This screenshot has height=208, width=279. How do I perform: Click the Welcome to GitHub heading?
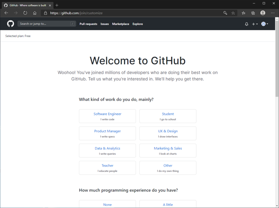coord(138,60)
